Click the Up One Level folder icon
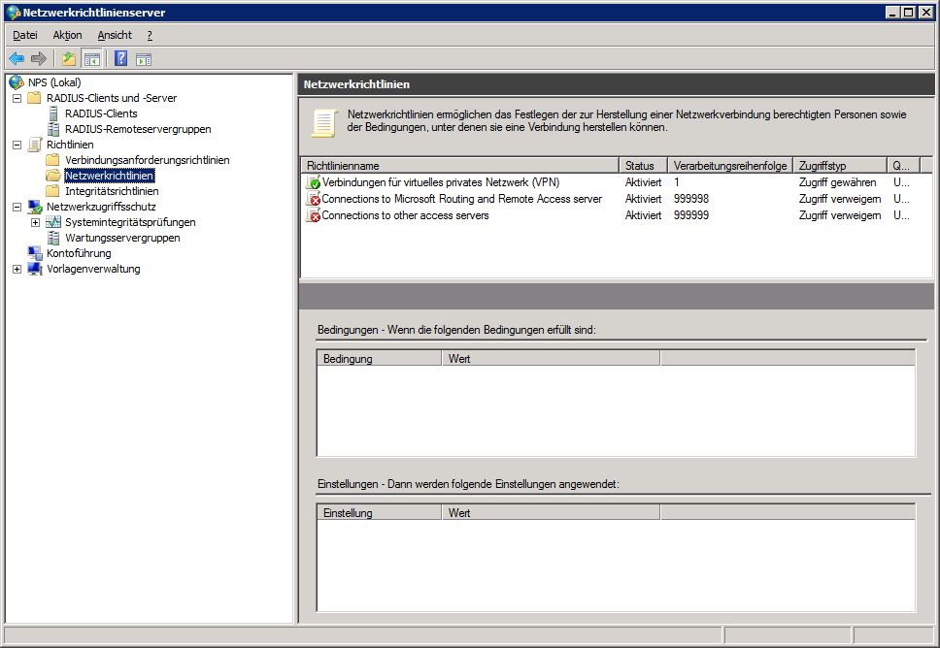The width and height of the screenshot is (940, 648). click(69, 58)
